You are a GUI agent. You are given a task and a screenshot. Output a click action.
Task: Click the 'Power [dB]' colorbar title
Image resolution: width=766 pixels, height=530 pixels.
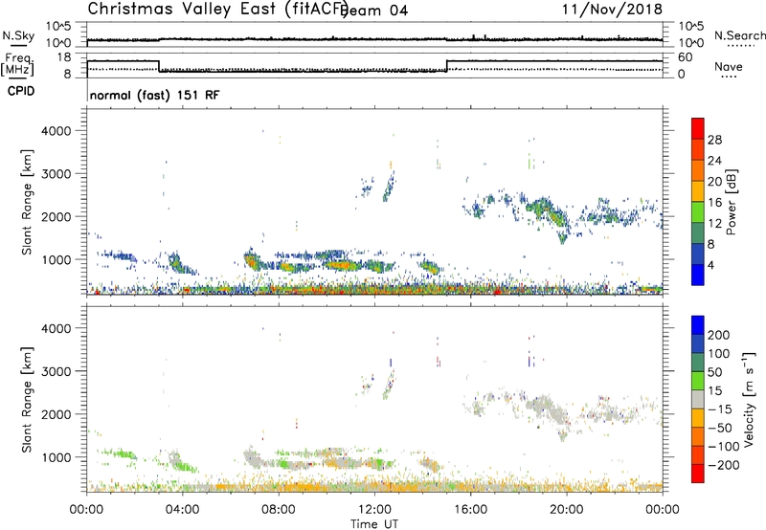(731, 202)
